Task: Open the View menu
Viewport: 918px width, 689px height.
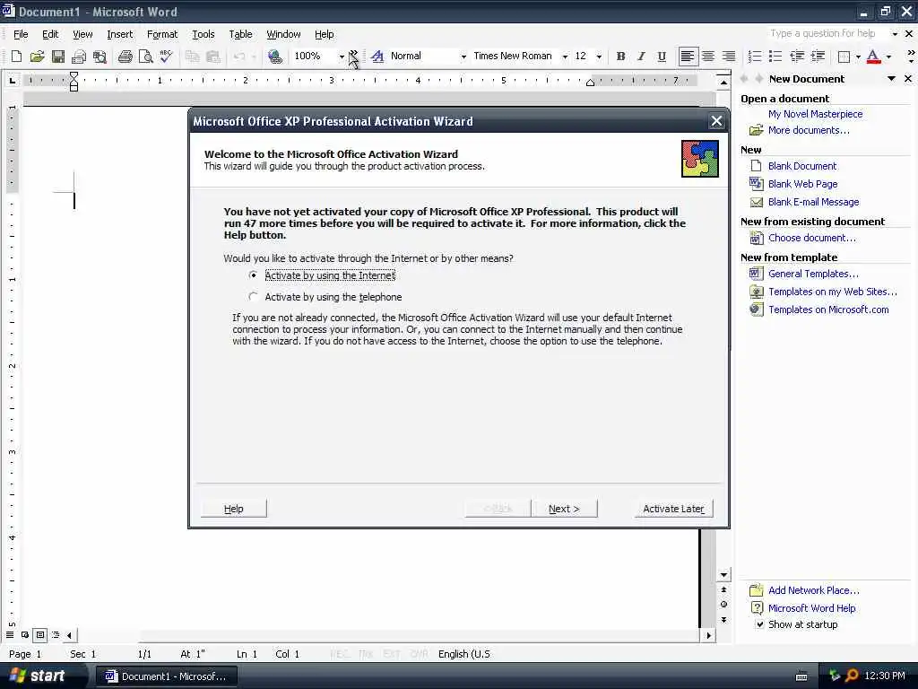Action: [82, 34]
